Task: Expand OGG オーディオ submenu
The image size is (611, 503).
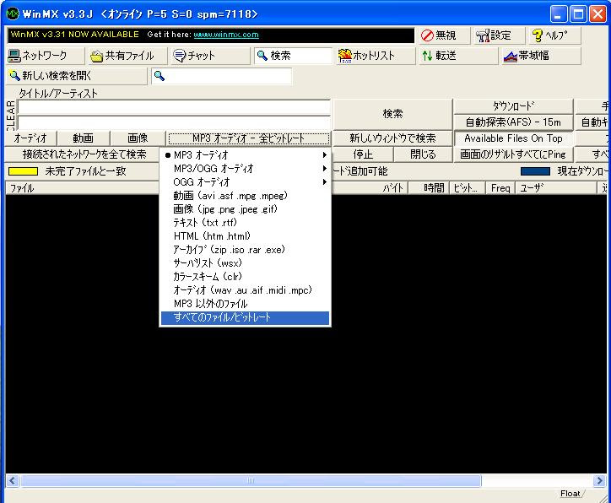Action: pyautogui.click(x=245, y=182)
